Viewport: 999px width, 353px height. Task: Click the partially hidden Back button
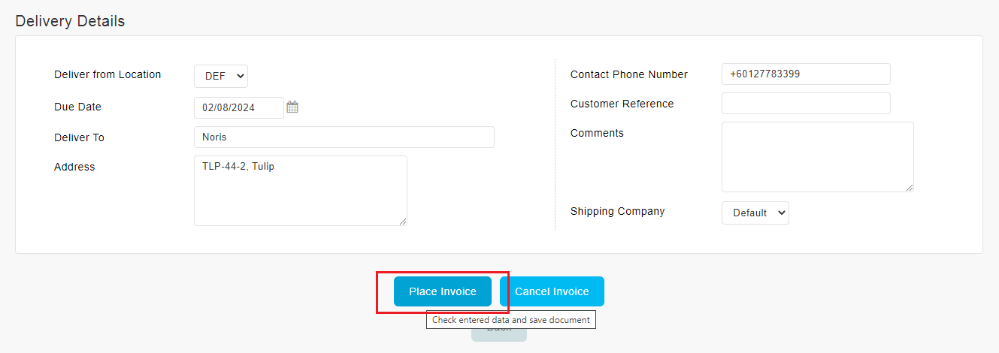click(x=499, y=333)
